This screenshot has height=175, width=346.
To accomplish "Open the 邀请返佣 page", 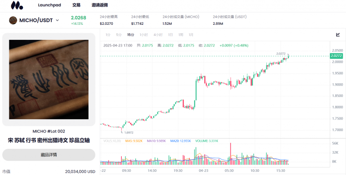I will click(100, 5).
